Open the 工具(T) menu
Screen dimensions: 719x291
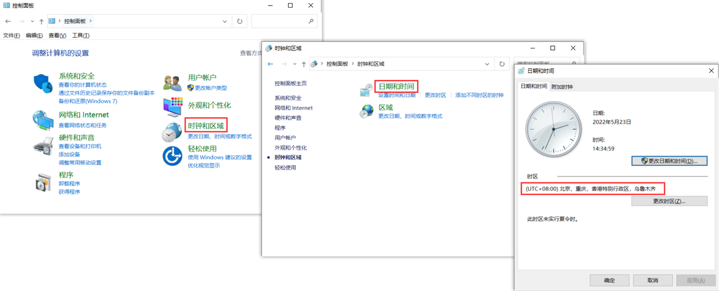point(80,35)
